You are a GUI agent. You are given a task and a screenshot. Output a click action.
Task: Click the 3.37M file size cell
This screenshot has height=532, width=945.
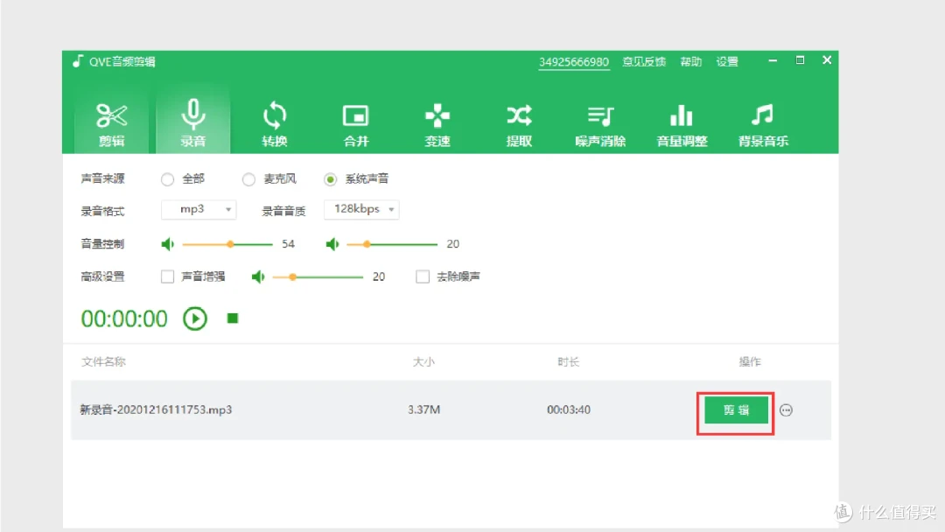click(x=423, y=409)
